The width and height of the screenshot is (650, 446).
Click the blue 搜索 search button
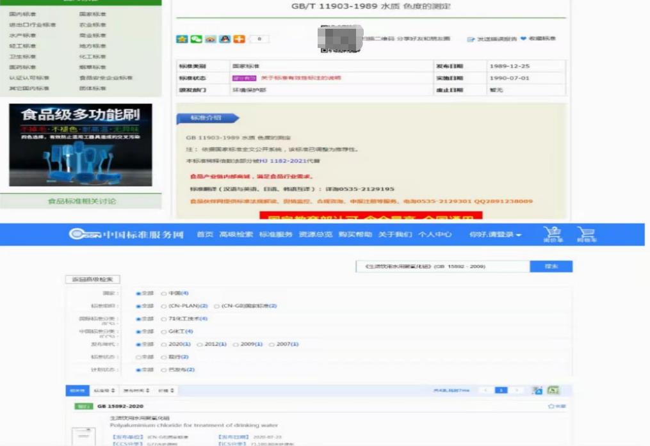[551, 266]
